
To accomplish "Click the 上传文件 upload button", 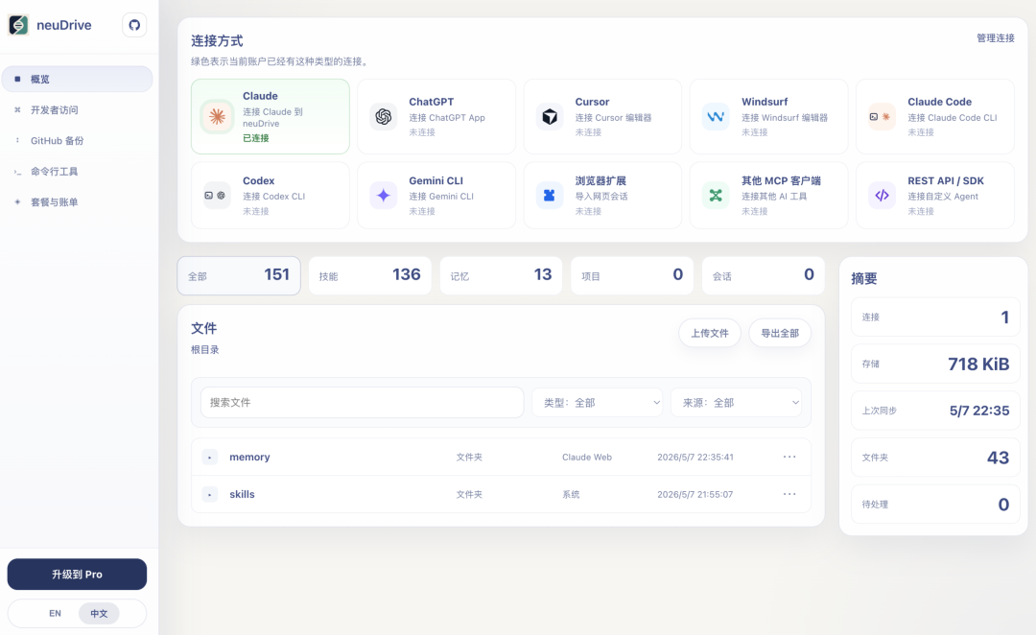I will point(710,333).
